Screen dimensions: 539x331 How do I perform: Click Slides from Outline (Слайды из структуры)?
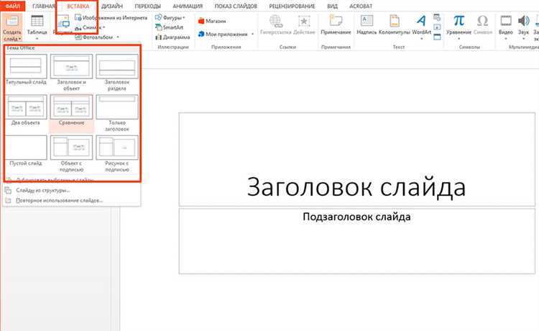click(x=43, y=190)
